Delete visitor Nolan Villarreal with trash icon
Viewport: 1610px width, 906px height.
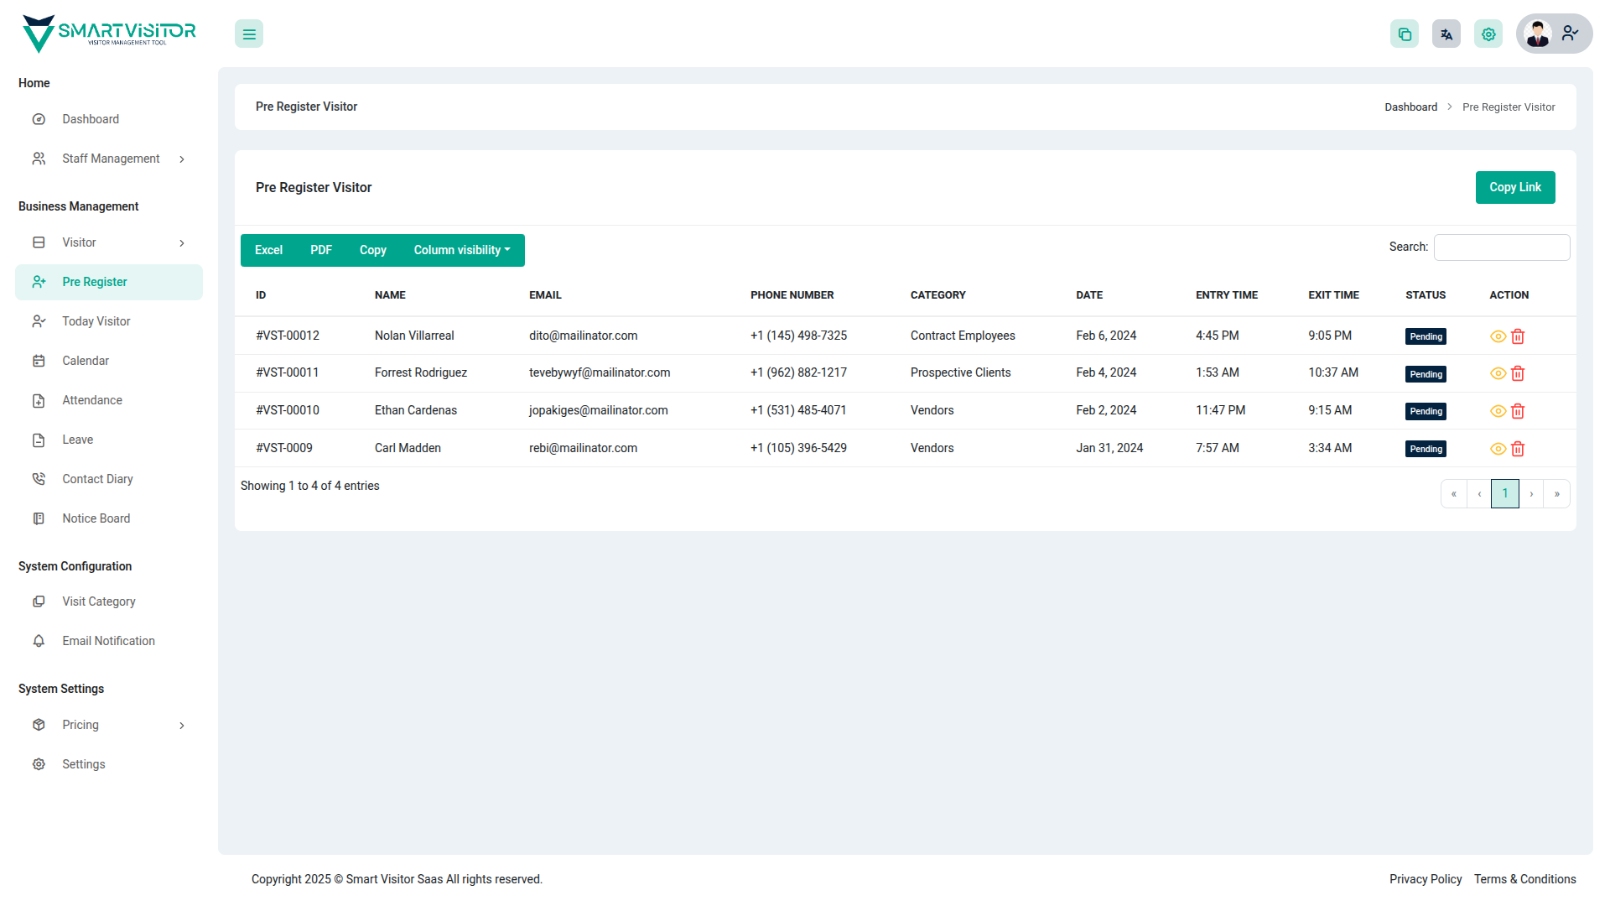click(x=1518, y=336)
